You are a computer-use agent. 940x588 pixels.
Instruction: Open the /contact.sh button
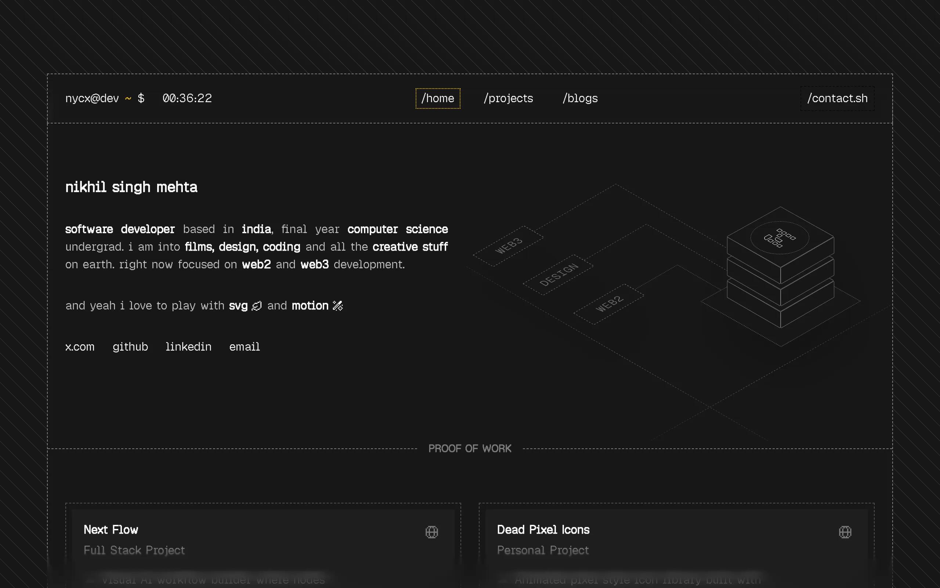(x=837, y=98)
